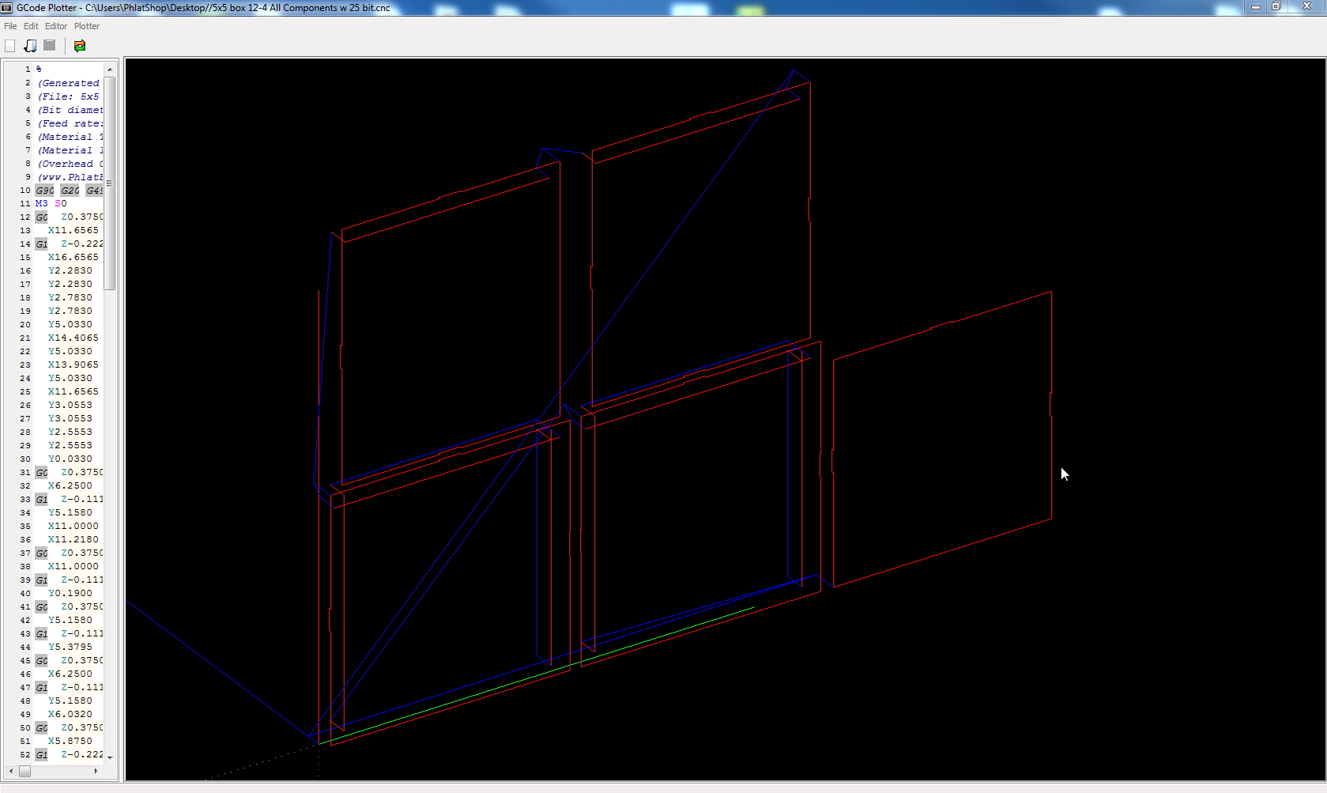Screen dimensions: 1327x793
Task: Click the editor's horizontal scrollbar left arrow
Action: 10,771
